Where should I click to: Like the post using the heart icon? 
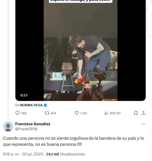(x=77, y=113)
